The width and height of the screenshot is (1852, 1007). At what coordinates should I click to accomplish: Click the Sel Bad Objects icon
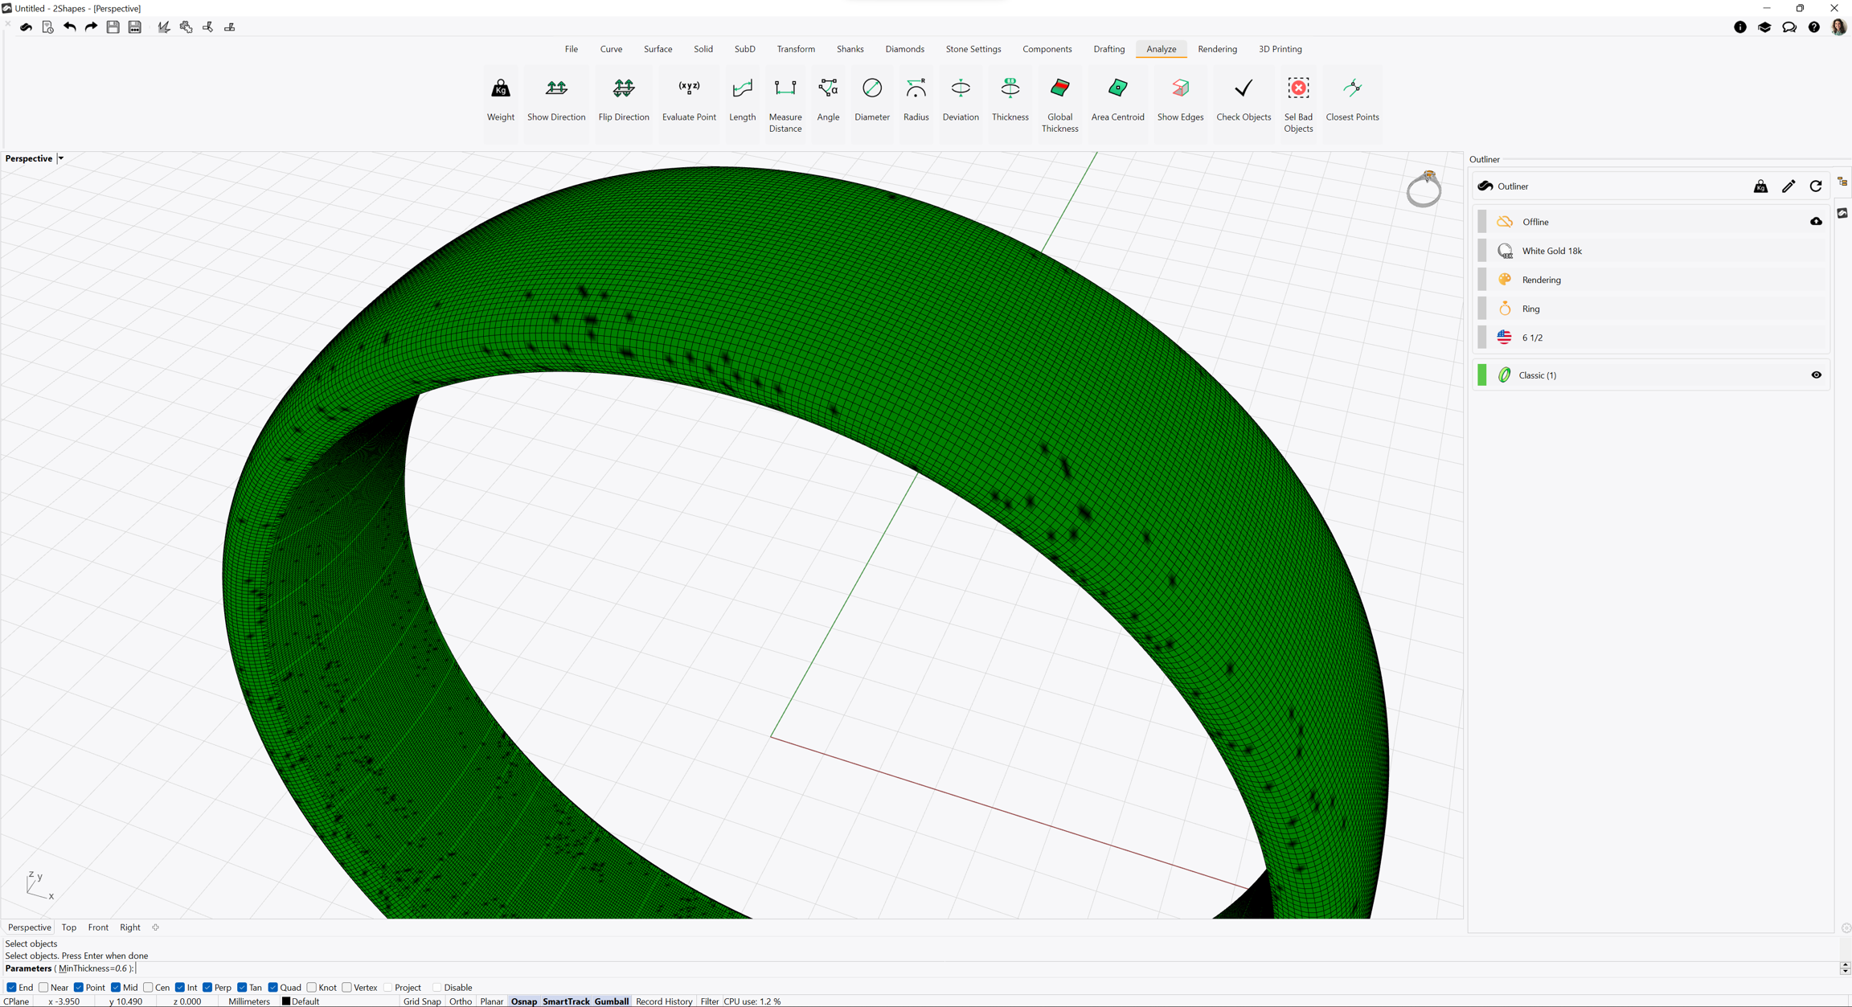coord(1297,88)
